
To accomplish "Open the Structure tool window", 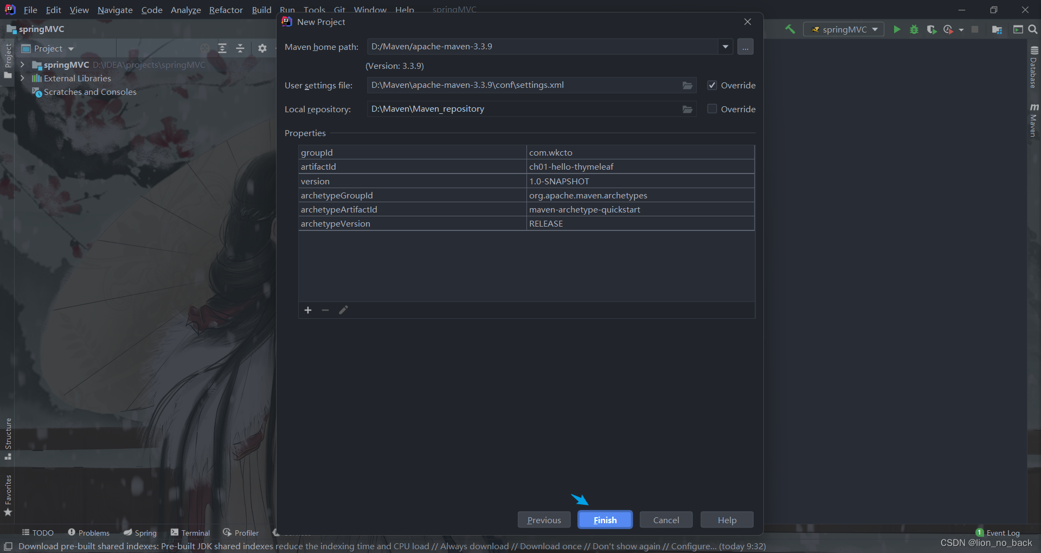I will [x=8, y=439].
